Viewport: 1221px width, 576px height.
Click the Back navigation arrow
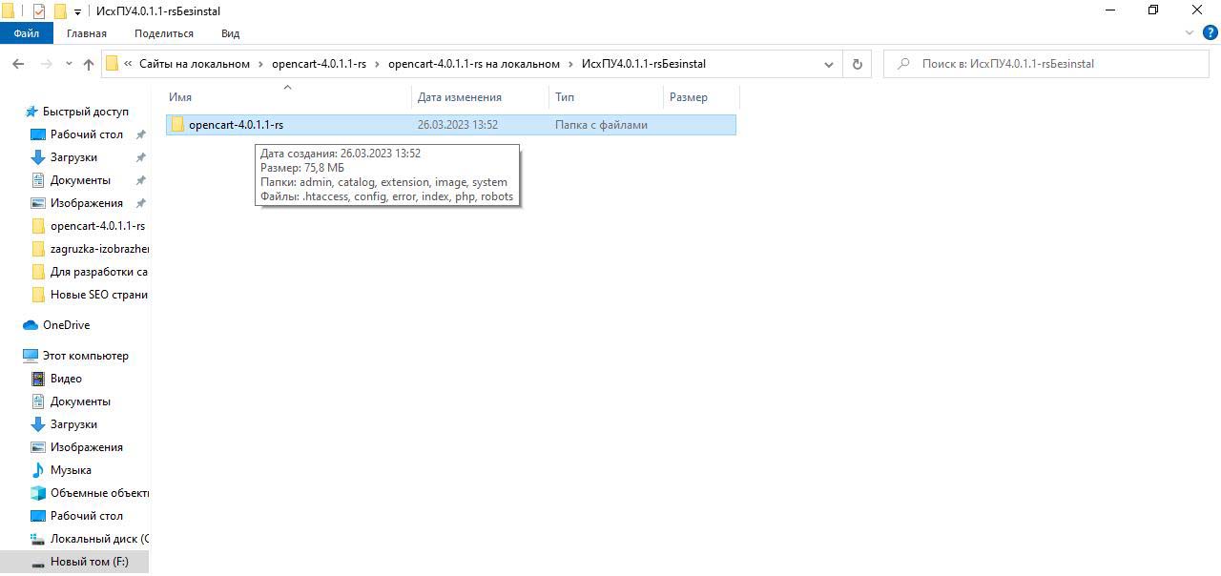pyautogui.click(x=18, y=64)
